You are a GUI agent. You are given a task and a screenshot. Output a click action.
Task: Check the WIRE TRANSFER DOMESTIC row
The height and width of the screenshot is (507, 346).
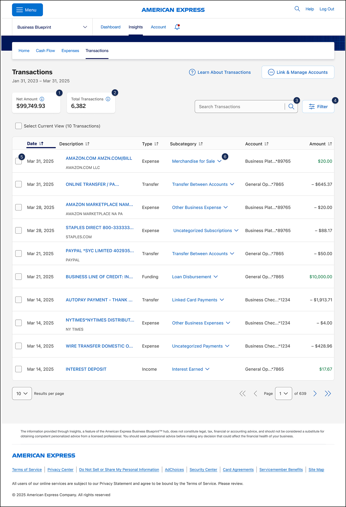click(19, 346)
